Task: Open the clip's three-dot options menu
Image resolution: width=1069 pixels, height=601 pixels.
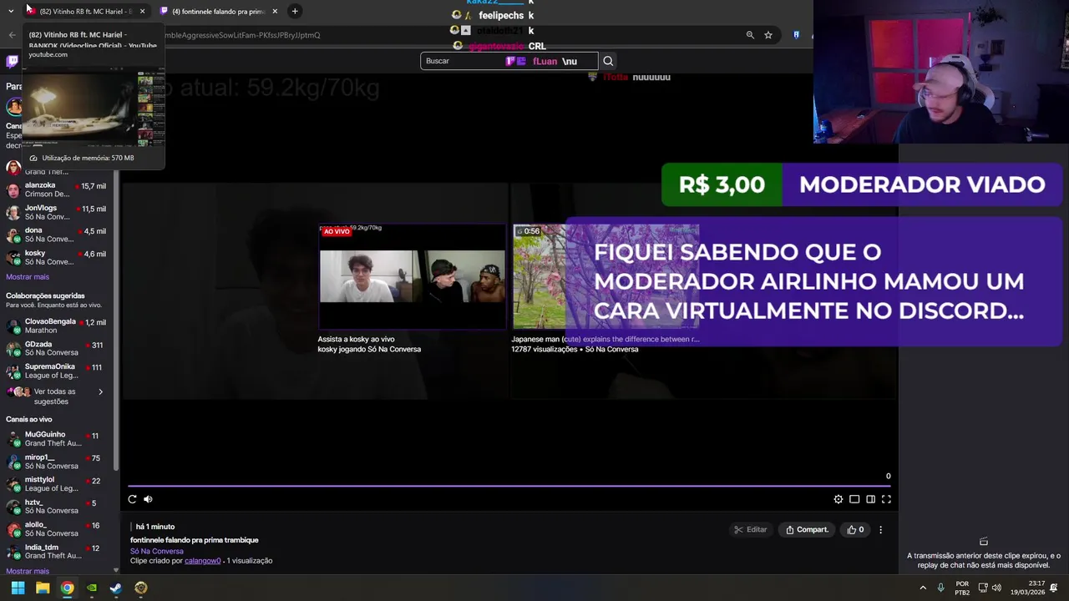Action: click(x=880, y=529)
